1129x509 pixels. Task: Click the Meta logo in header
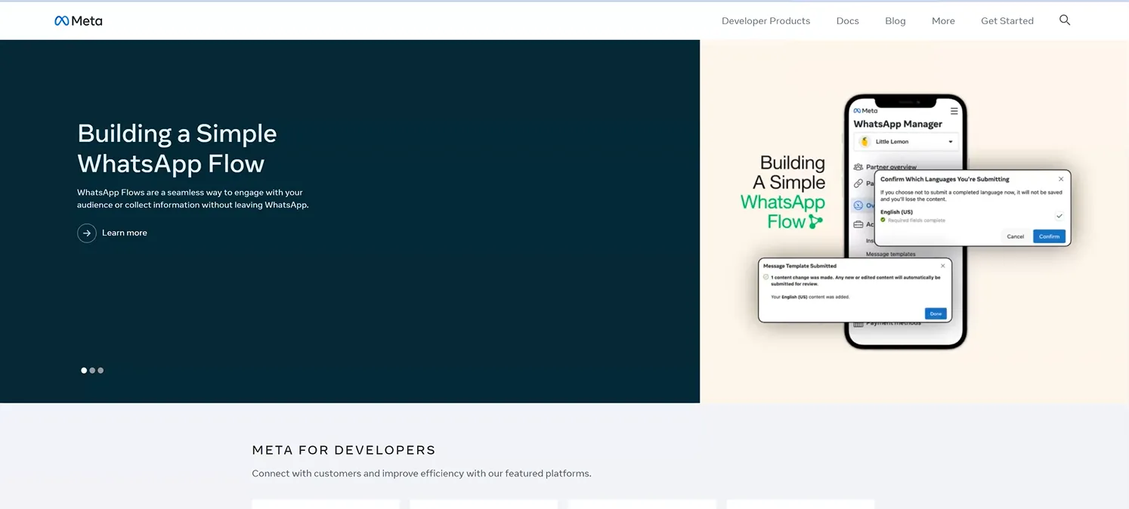pyautogui.click(x=78, y=21)
